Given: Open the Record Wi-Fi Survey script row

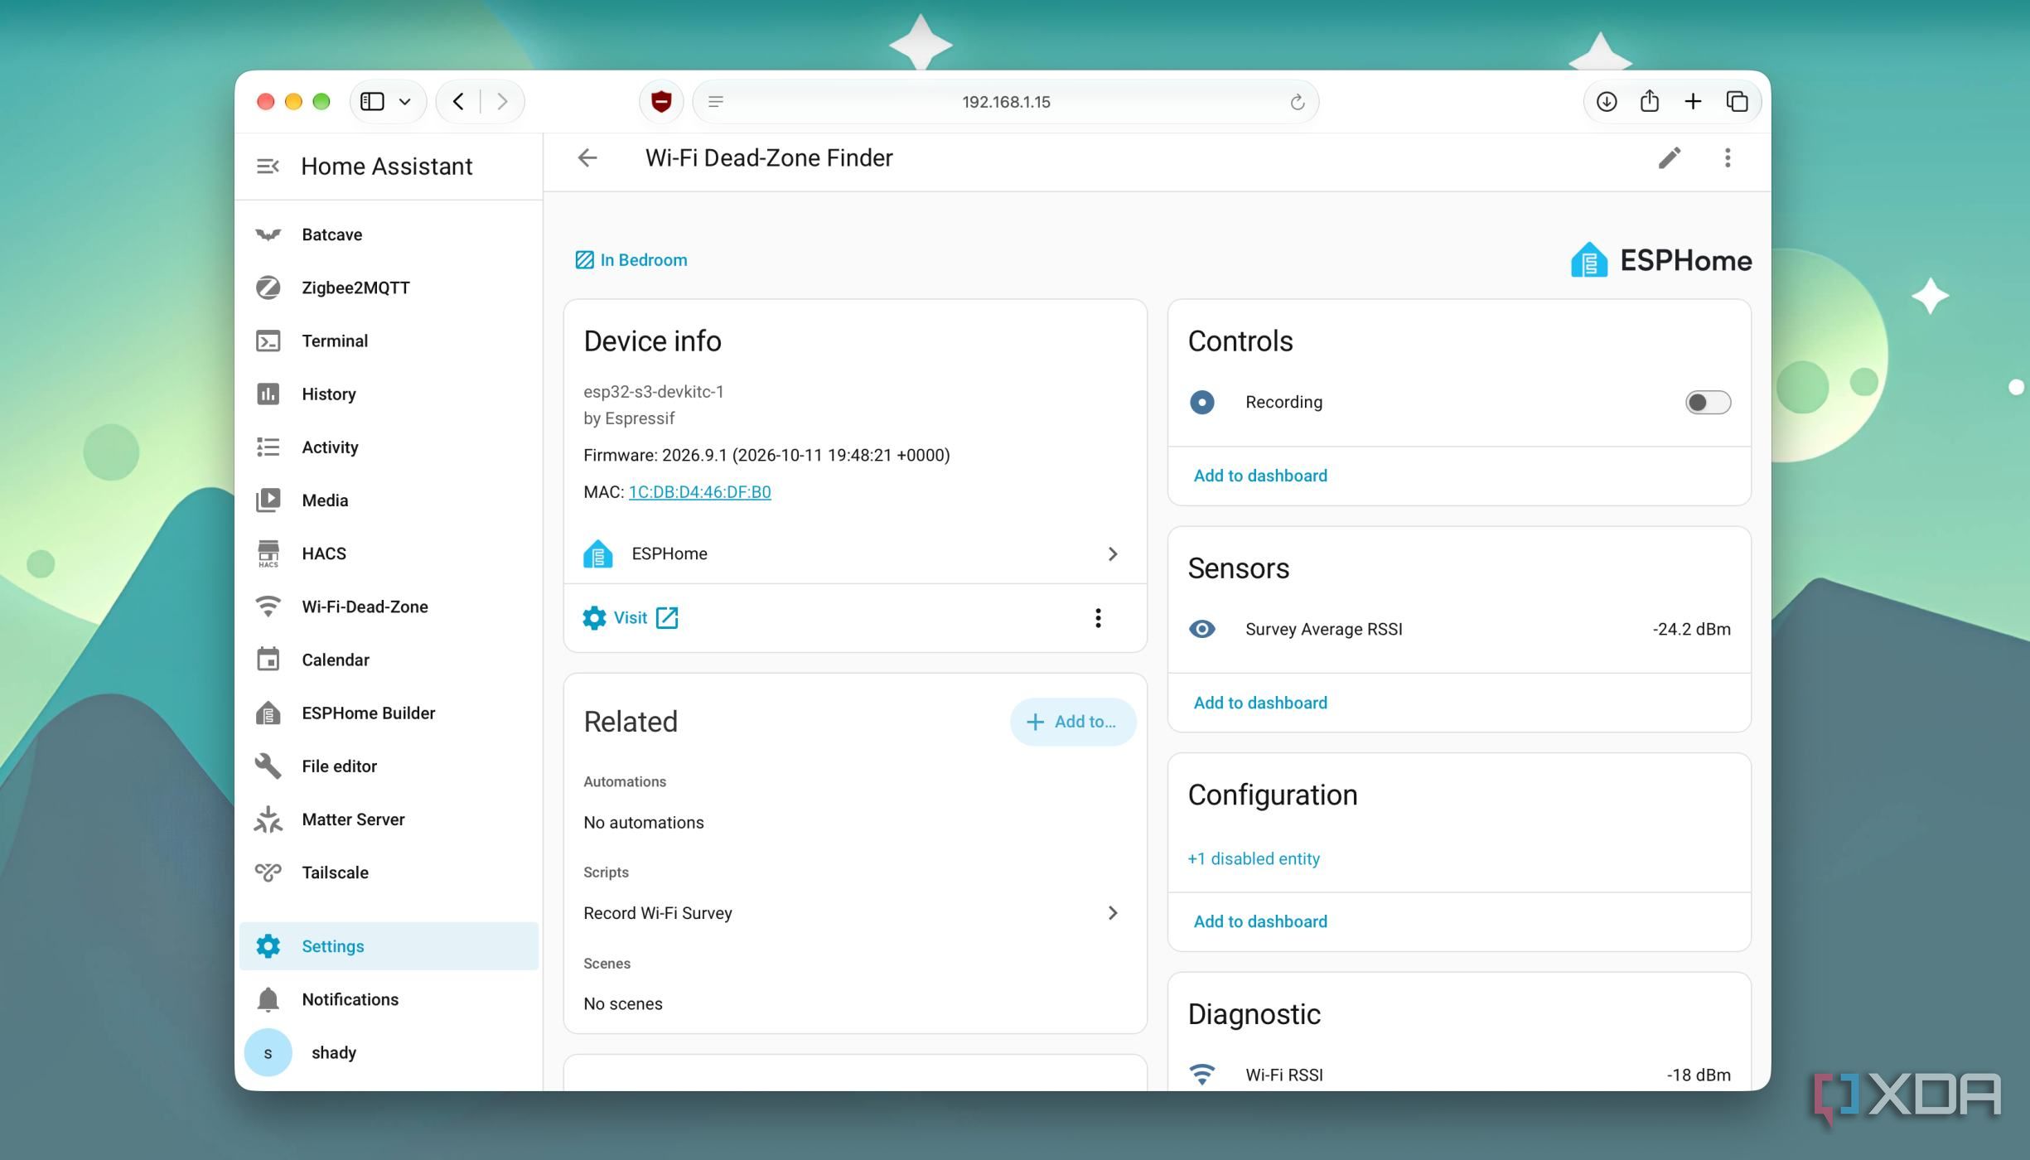Looking at the screenshot, I should [854, 913].
